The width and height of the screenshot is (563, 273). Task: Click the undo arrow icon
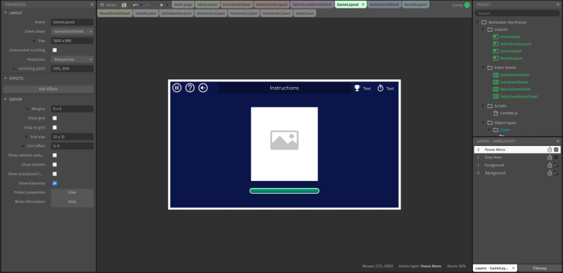135,5
